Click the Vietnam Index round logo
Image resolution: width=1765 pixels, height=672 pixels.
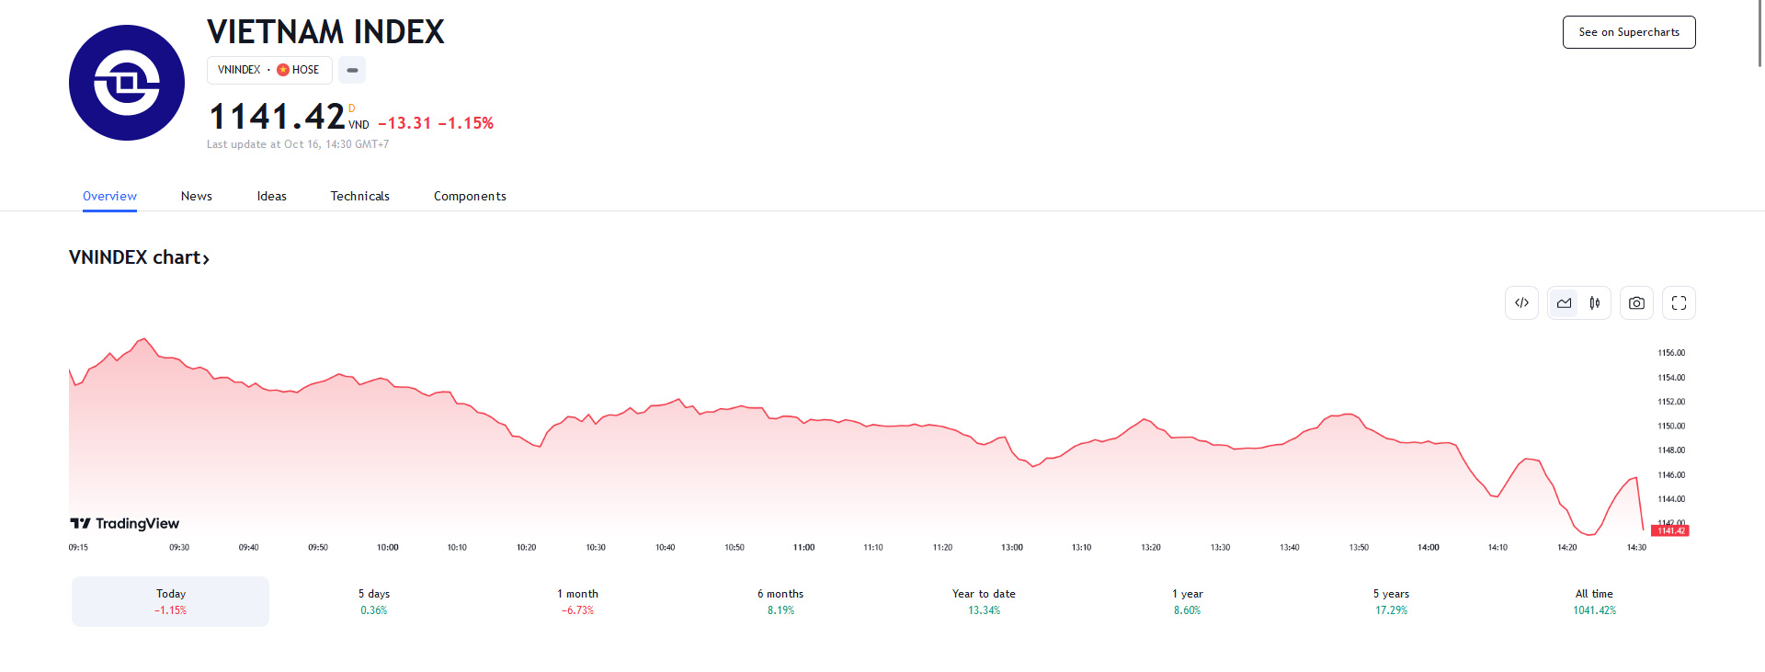(127, 83)
